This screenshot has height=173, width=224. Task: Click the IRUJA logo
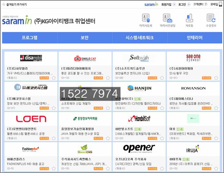[193, 149]
